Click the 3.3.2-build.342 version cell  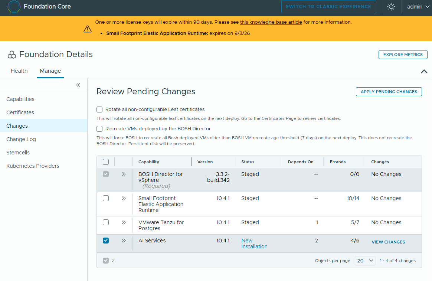[218, 177]
